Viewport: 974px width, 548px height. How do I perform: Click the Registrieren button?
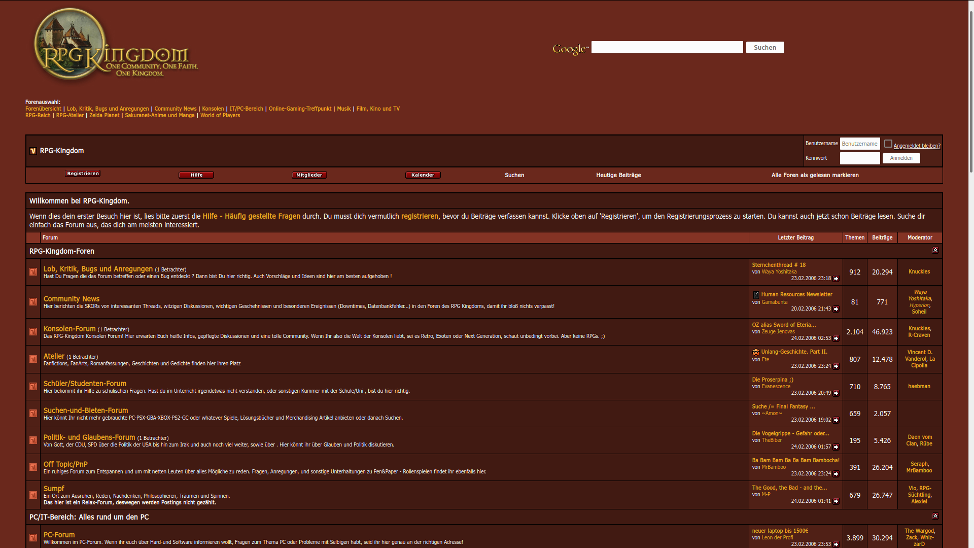coord(83,174)
